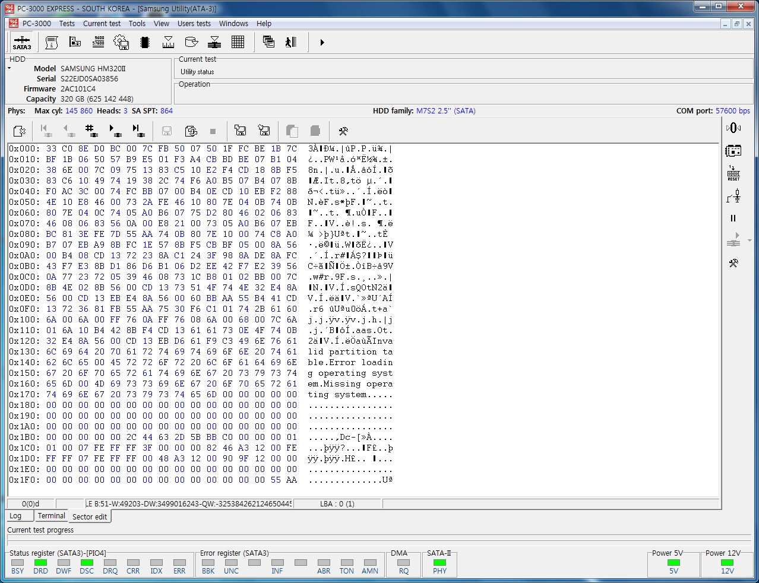
Task: Click the pause icon on right sidebar
Action: (733, 218)
